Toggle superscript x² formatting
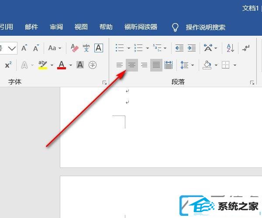Image resolution: width=262 pixels, height=218 pixels. point(8,65)
